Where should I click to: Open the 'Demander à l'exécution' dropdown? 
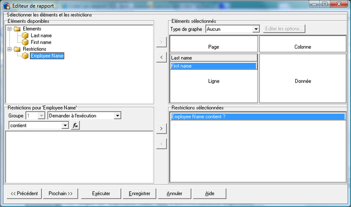117,116
